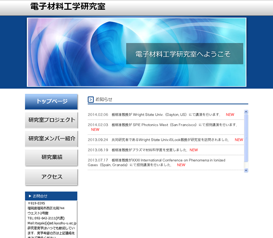Screen dimensions: 273x238
Task: Select news entry dated 2013.08.19
Action: pos(165,150)
